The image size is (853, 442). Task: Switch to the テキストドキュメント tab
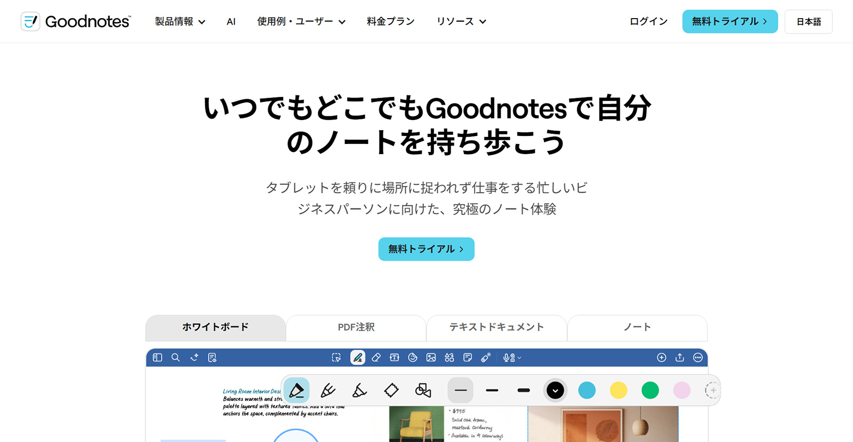click(x=496, y=327)
